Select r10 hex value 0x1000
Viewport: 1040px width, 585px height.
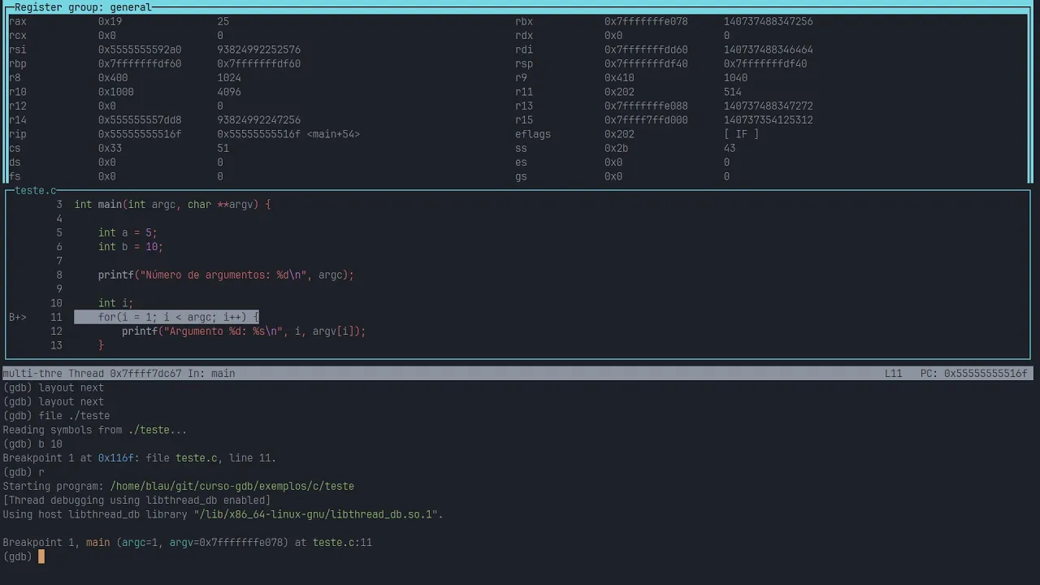pos(116,92)
